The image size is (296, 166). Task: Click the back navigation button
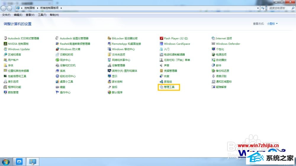[x=3, y=8]
